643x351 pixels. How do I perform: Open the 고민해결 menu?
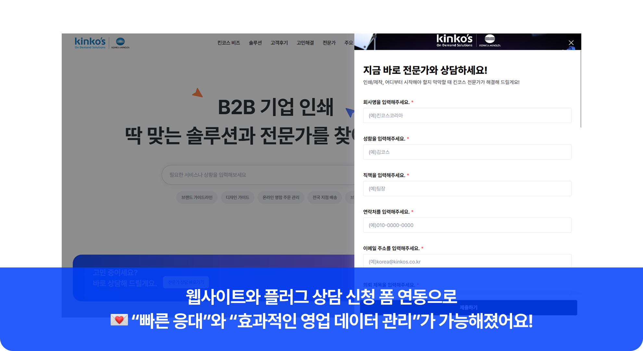305,43
